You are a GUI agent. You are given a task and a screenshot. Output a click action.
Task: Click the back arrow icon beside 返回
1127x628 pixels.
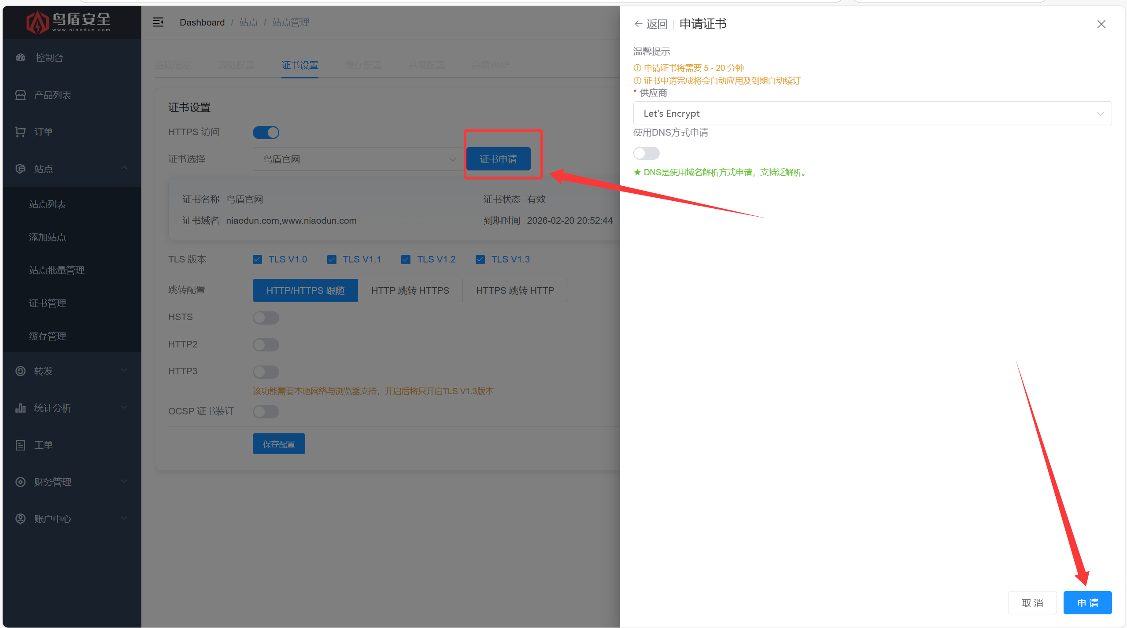638,24
